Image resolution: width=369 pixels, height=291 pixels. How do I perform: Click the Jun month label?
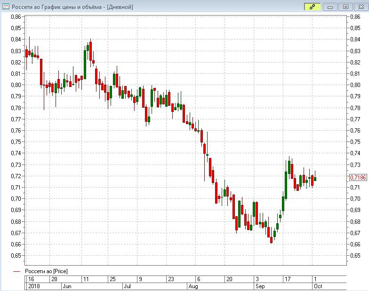(67, 286)
